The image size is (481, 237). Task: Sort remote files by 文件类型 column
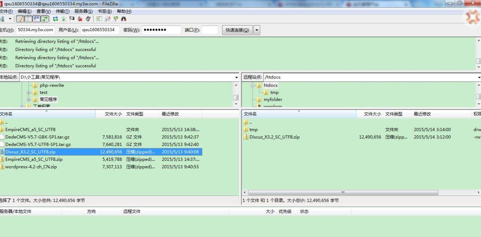(397, 114)
